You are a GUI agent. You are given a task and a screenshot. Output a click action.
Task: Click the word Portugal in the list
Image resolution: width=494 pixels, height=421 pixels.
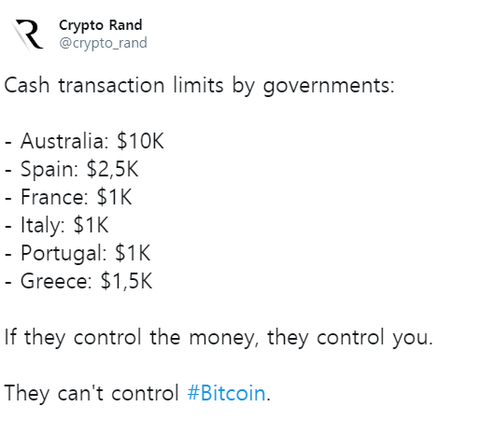point(61,253)
